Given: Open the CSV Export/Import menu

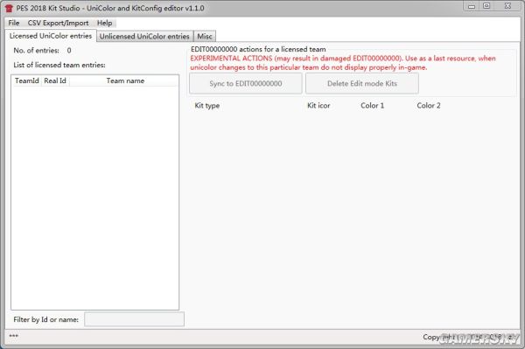Looking at the screenshot, I should pyautogui.click(x=59, y=23).
